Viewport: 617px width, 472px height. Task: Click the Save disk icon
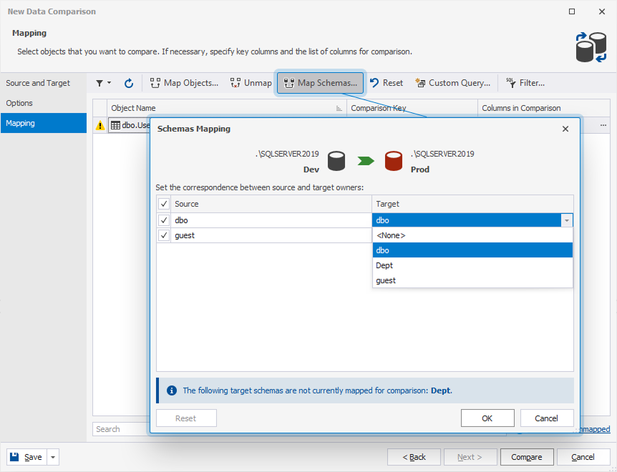click(x=15, y=457)
